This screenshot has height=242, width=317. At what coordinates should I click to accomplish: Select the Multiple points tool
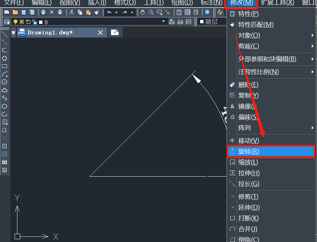pyautogui.click(x=4, y=138)
